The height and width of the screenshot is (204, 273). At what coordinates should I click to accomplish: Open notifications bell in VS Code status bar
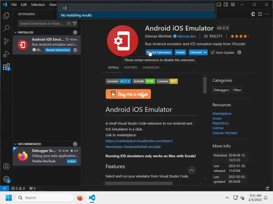(267, 188)
